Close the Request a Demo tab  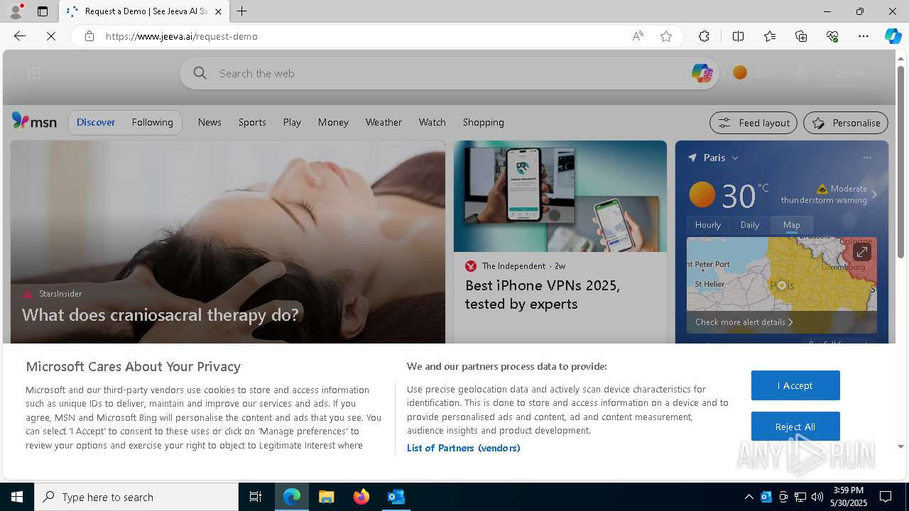(218, 11)
